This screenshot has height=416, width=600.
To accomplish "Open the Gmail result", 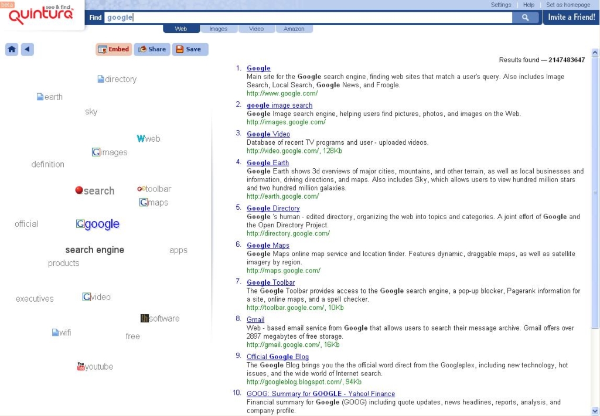I will tap(255, 319).
